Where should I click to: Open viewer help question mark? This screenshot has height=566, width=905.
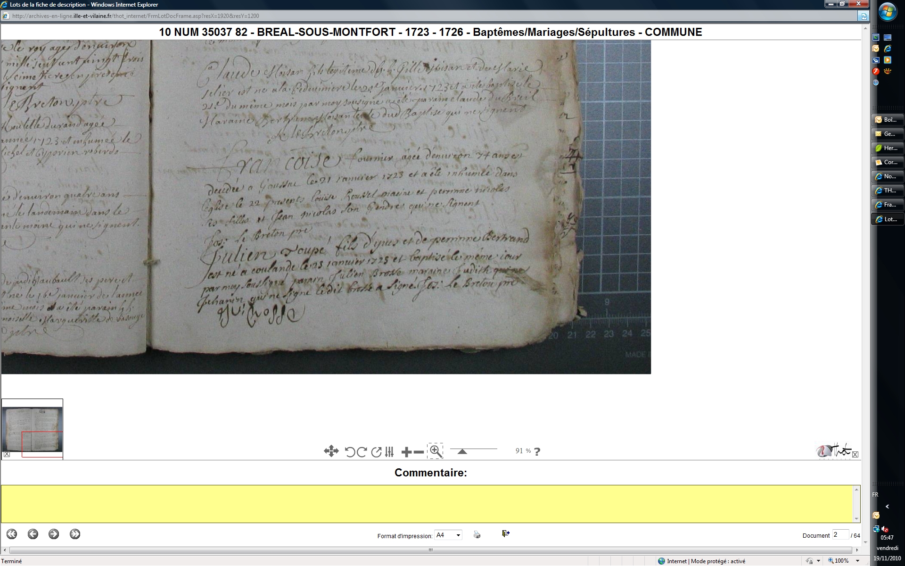pyautogui.click(x=537, y=451)
